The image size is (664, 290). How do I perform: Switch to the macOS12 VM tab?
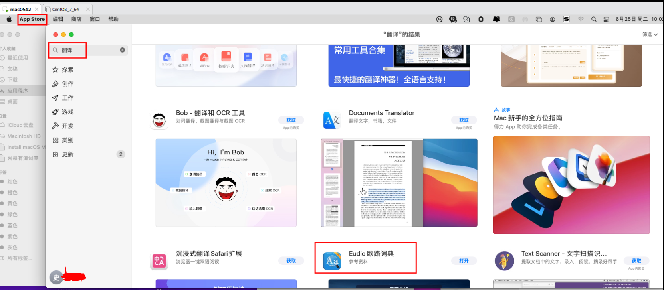[x=20, y=9]
